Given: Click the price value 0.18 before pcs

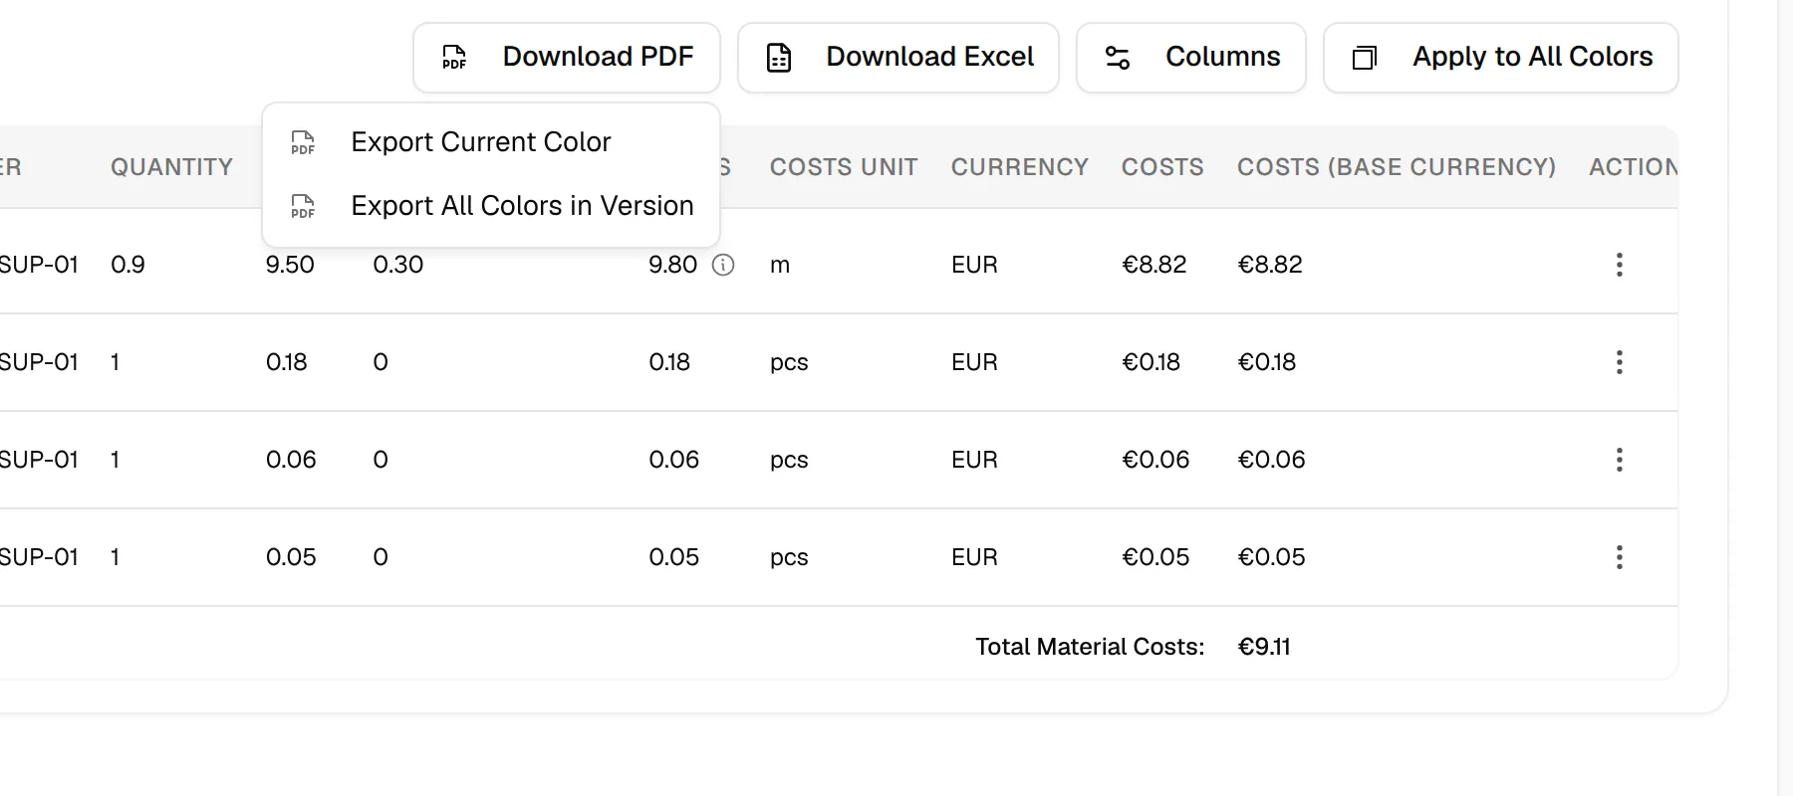Looking at the screenshot, I should click(x=669, y=362).
